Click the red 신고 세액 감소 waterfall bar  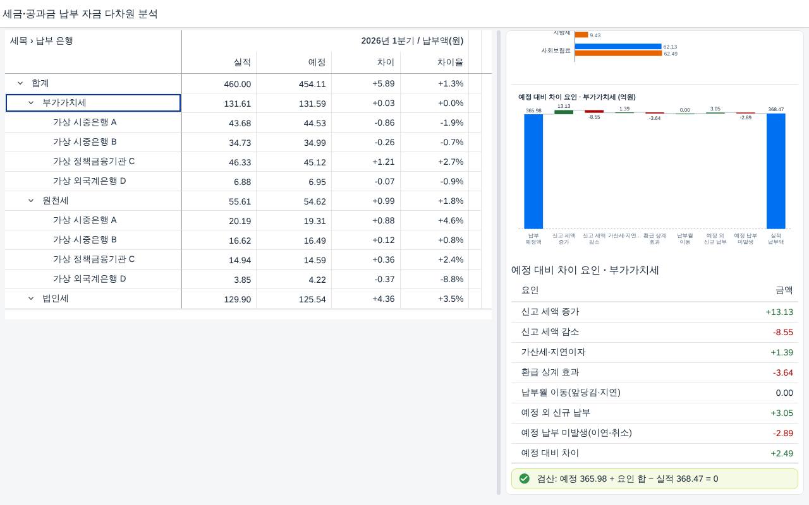pos(594,112)
